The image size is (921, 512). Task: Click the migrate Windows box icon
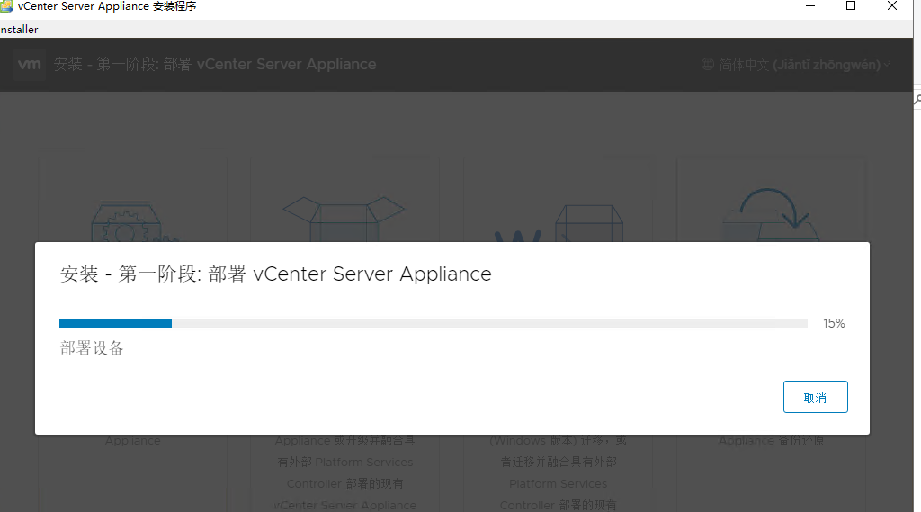pyautogui.click(x=557, y=223)
